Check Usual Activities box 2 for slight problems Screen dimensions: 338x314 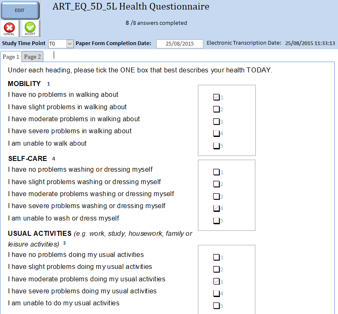click(216, 269)
